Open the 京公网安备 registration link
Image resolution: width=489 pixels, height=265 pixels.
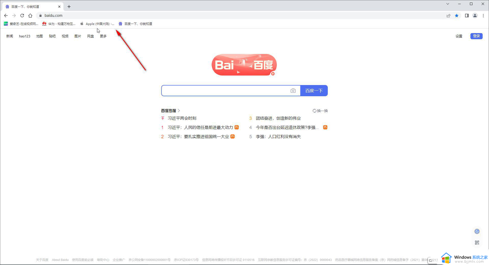150,260
